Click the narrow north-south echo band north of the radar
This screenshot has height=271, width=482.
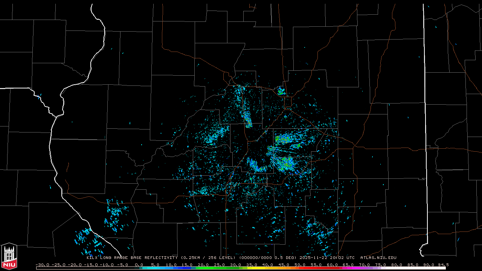point(247,119)
